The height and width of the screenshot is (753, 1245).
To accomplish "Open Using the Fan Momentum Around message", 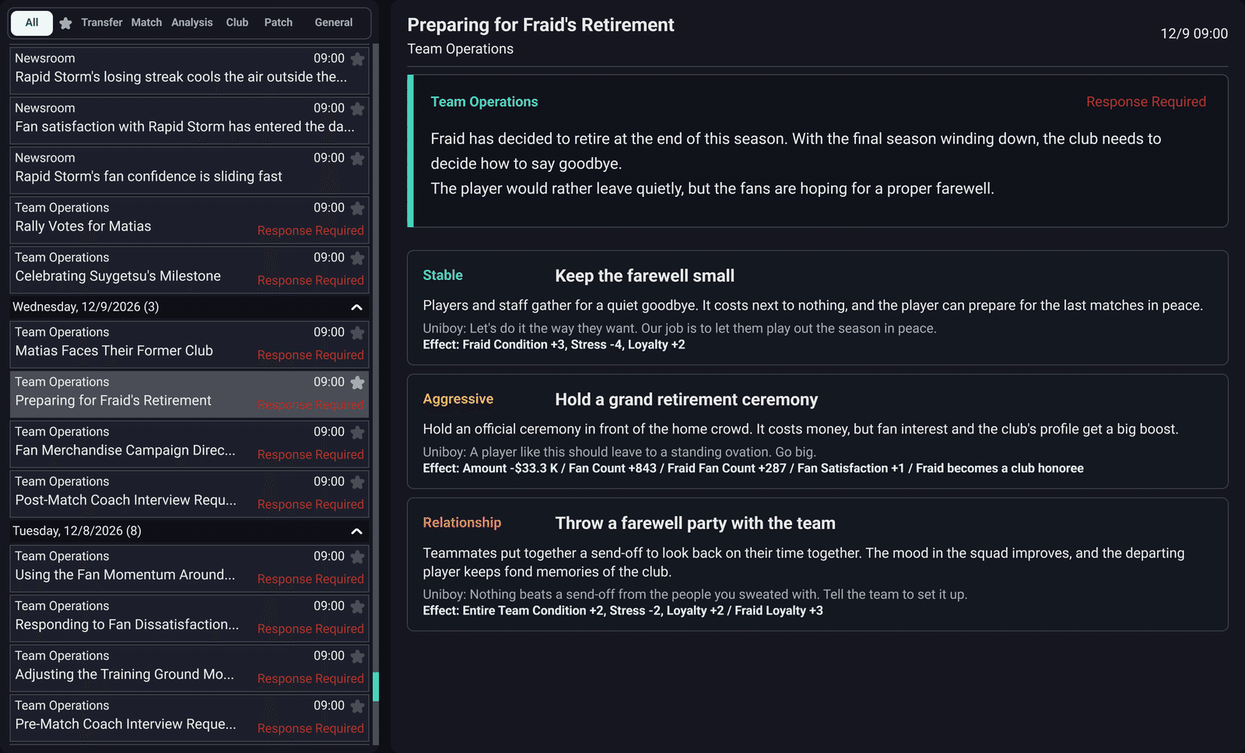I will click(189, 567).
